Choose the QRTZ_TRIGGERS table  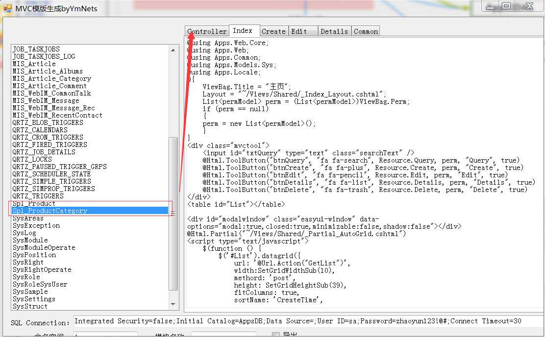(x=38, y=196)
